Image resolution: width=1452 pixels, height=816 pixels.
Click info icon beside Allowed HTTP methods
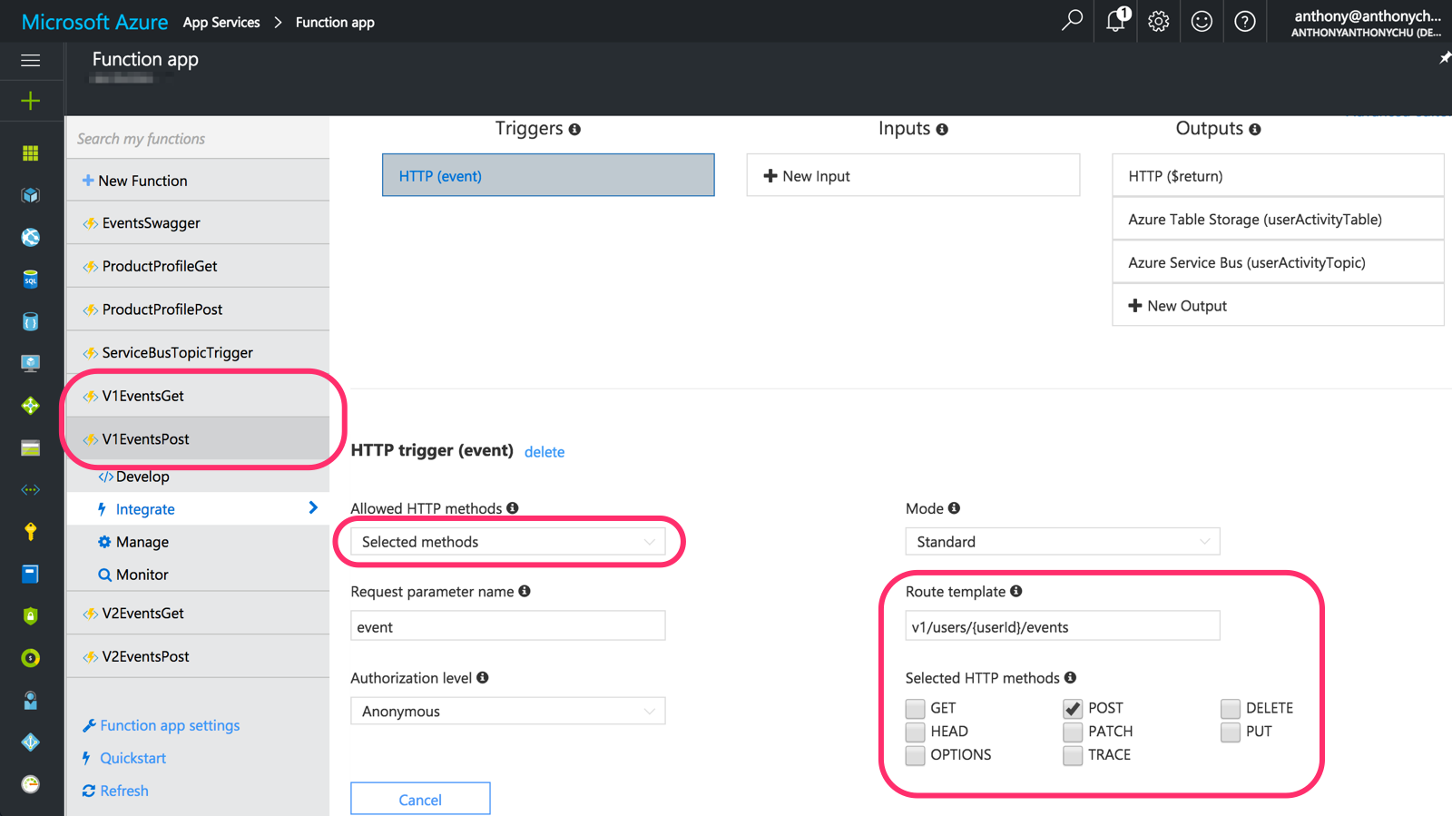(513, 508)
